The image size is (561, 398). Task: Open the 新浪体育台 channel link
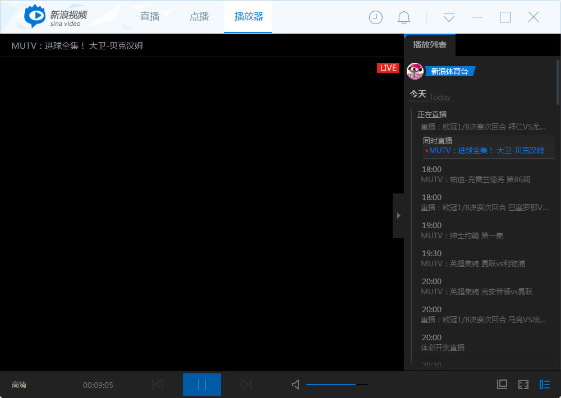click(449, 71)
